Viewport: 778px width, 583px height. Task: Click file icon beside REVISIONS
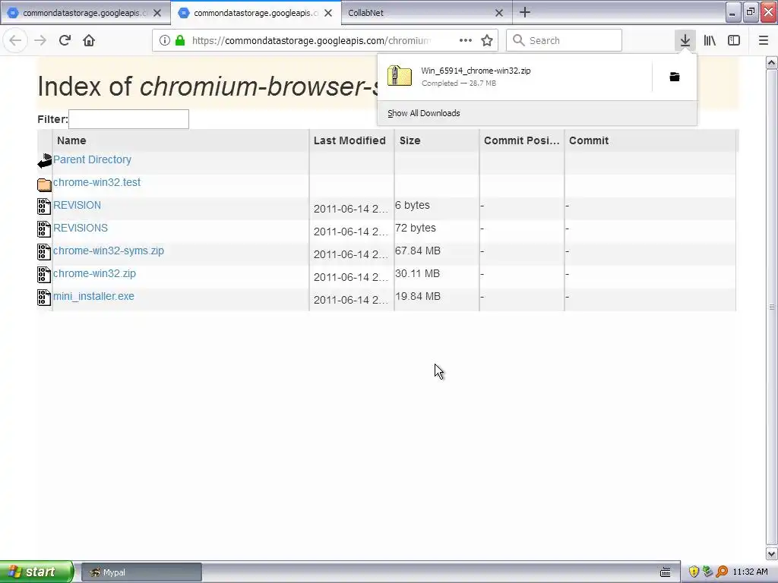(44, 229)
